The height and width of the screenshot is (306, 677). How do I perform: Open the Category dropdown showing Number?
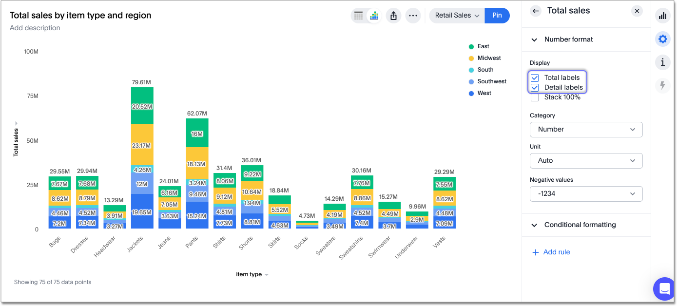click(586, 130)
